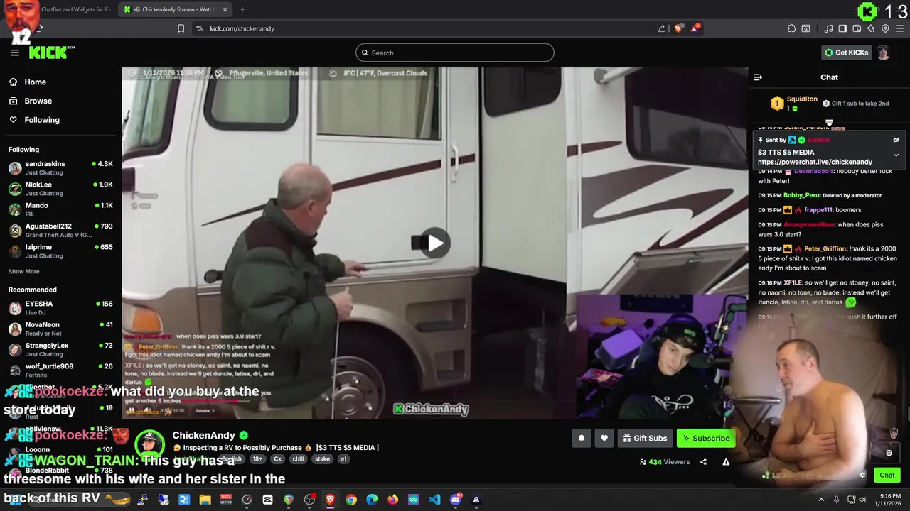Screen dimensions: 910x511
Task: Open the ChickenAndy channel avatar
Action: click(x=149, y=445)
